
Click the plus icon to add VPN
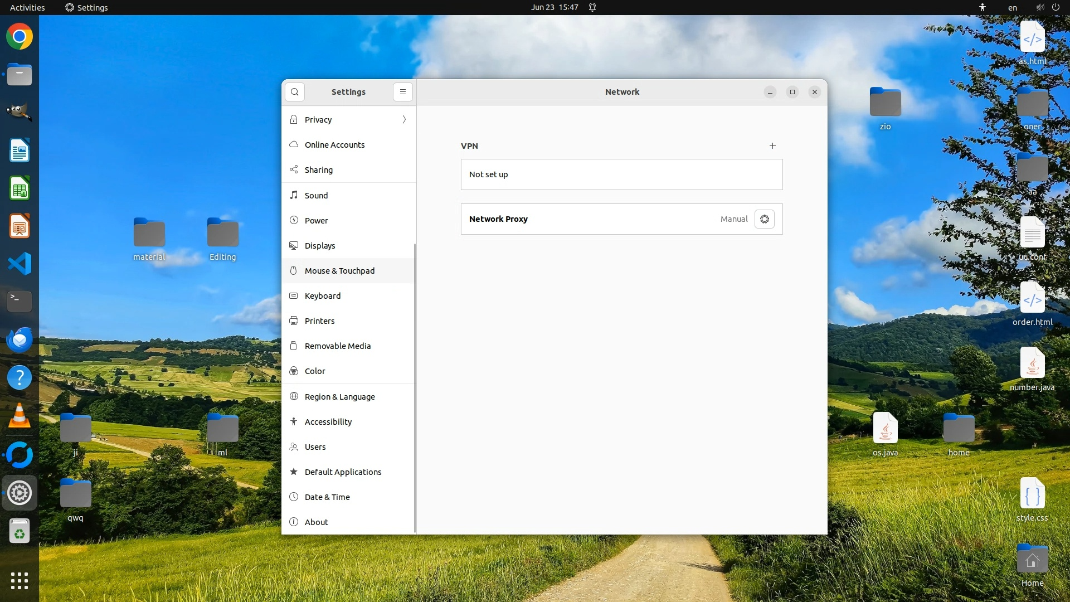772,146
